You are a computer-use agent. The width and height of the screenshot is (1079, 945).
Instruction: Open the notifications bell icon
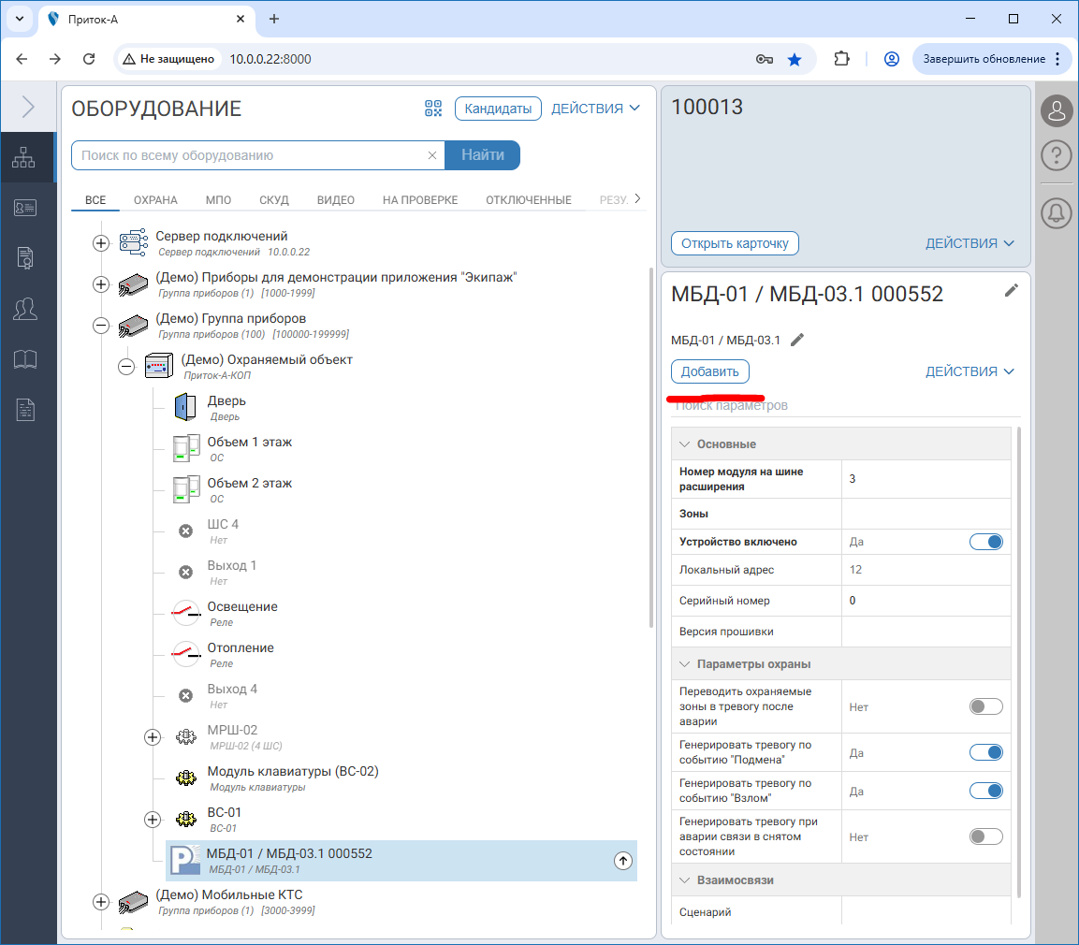click(x=1056, y=213)
